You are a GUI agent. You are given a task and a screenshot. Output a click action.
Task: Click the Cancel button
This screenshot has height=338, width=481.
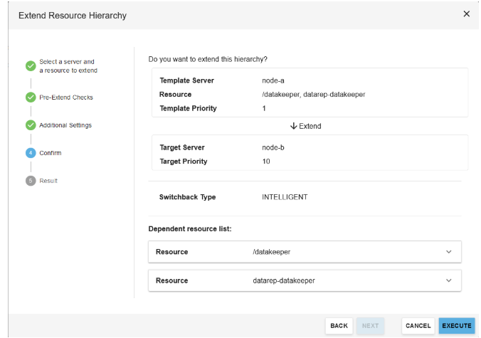coord(418,326)
